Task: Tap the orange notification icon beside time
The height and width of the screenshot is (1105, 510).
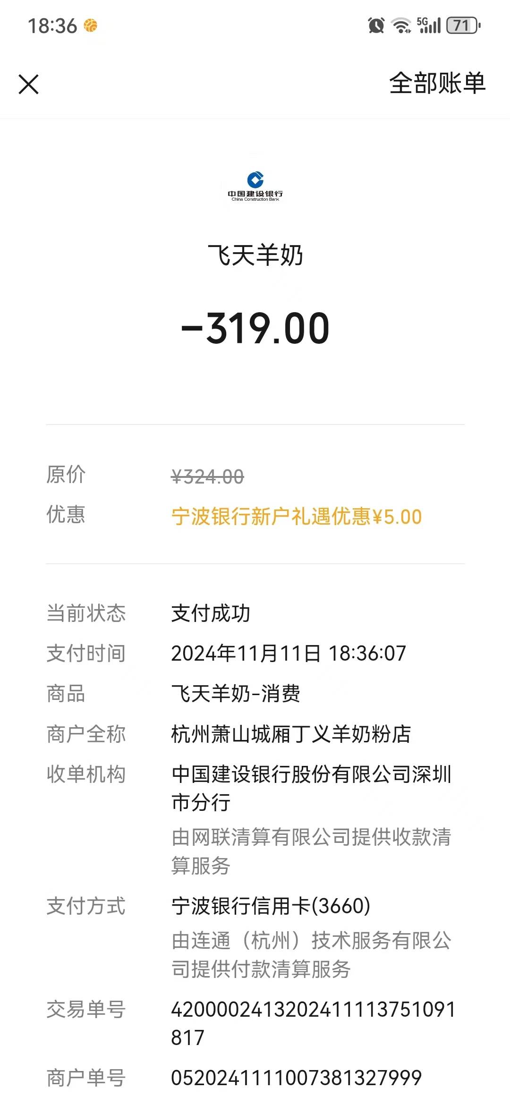Action: [90, 25]
